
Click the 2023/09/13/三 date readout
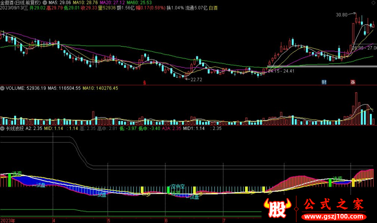[x=14, y=8]
